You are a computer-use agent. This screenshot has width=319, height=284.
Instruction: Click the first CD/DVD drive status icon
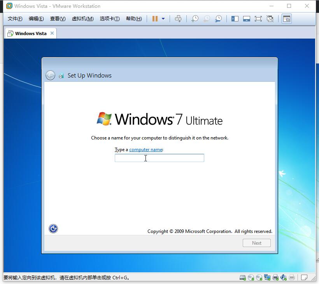coord(251,277)
